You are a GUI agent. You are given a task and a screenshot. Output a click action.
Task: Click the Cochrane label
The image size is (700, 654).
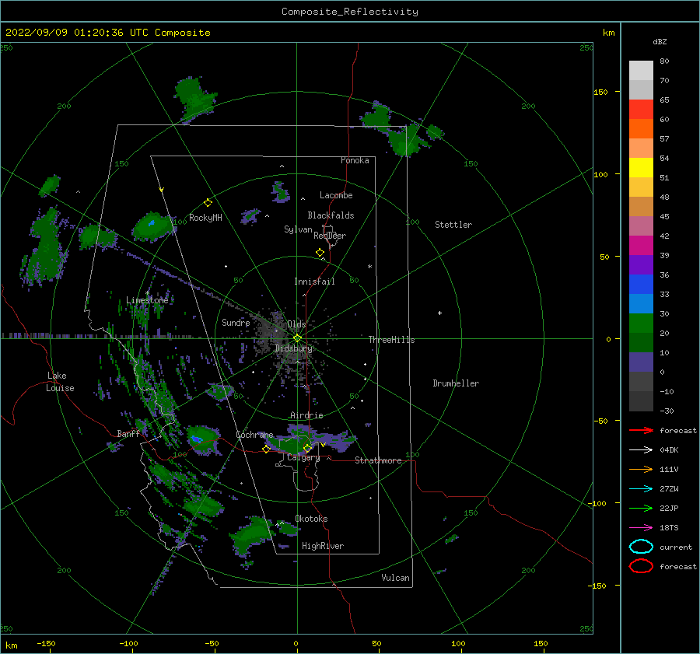click(254, 435)
